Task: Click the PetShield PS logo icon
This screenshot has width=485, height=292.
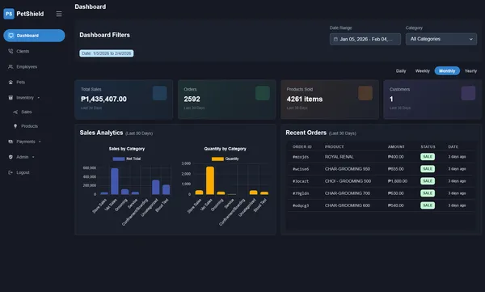Action: [9, 14]
